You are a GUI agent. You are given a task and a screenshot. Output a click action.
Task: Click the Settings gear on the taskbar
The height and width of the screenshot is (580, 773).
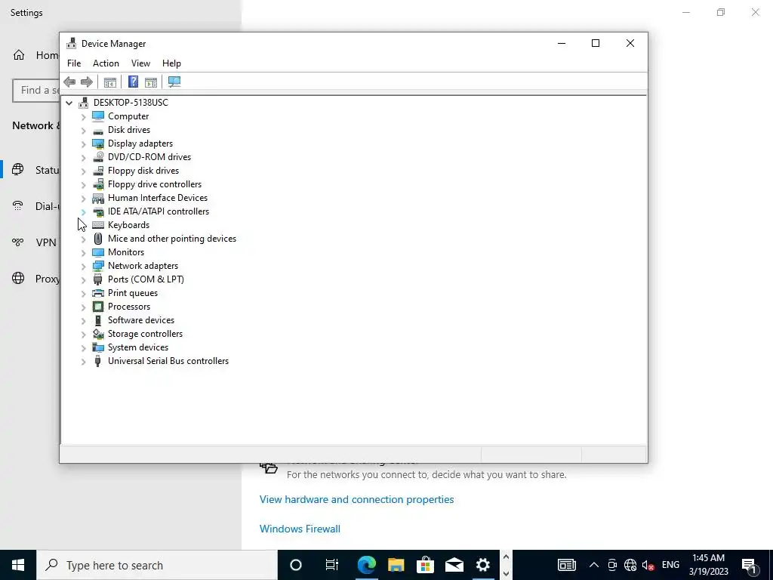(483, 565)
